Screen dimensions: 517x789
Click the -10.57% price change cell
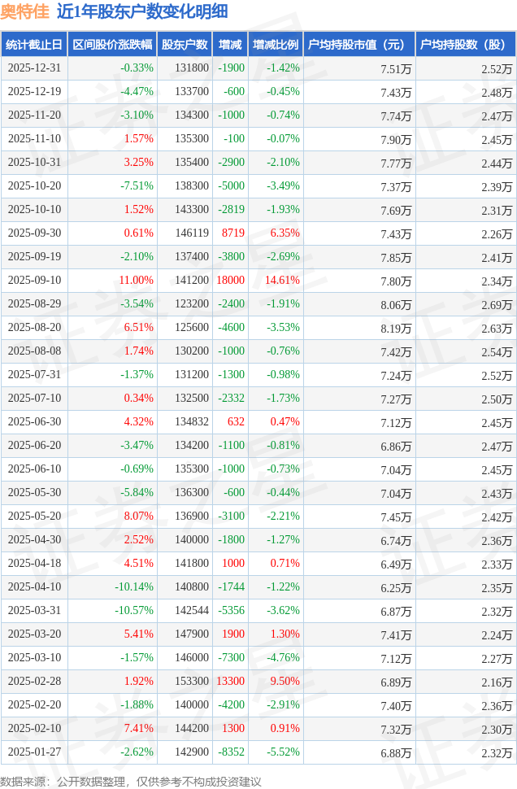coord(134,611)
